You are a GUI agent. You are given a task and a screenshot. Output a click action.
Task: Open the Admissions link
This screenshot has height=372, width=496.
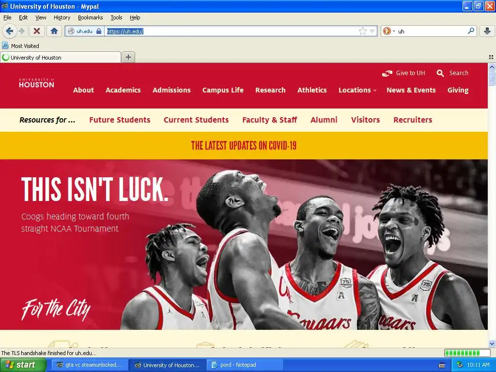point(171,90)
